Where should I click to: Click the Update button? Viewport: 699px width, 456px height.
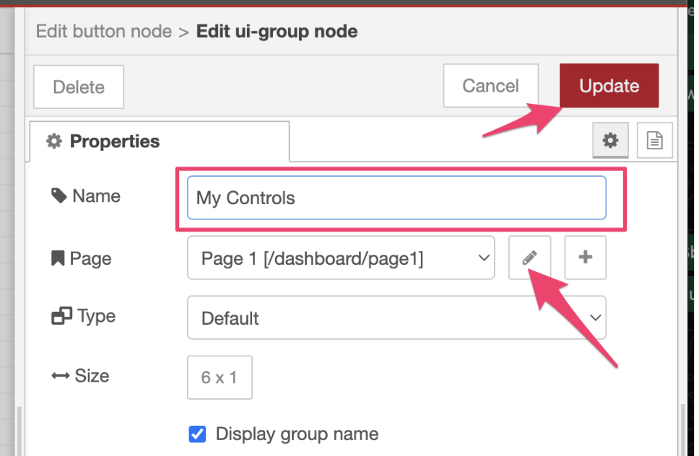pos(609,85)
